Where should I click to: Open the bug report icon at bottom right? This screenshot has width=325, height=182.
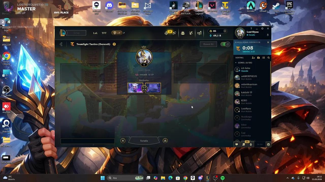click(x=268, y=144)
